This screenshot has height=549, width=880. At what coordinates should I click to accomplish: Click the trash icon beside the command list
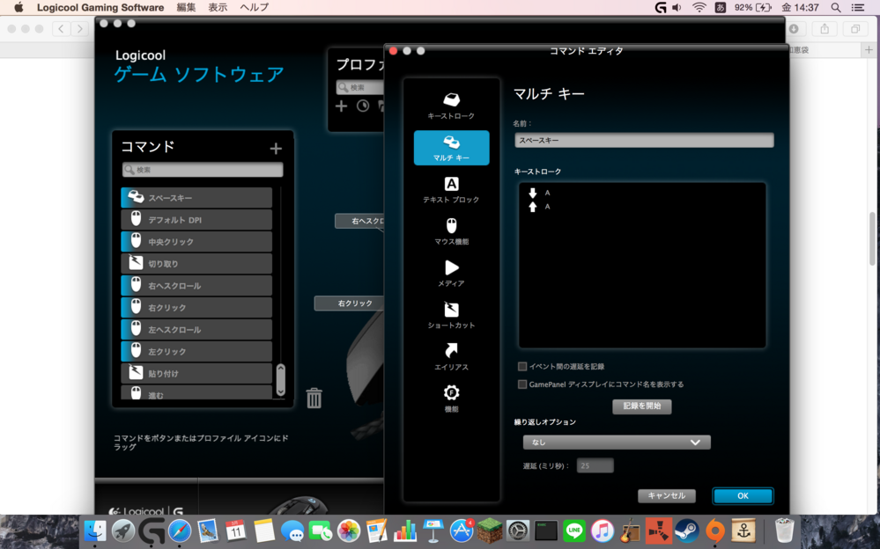314,398
